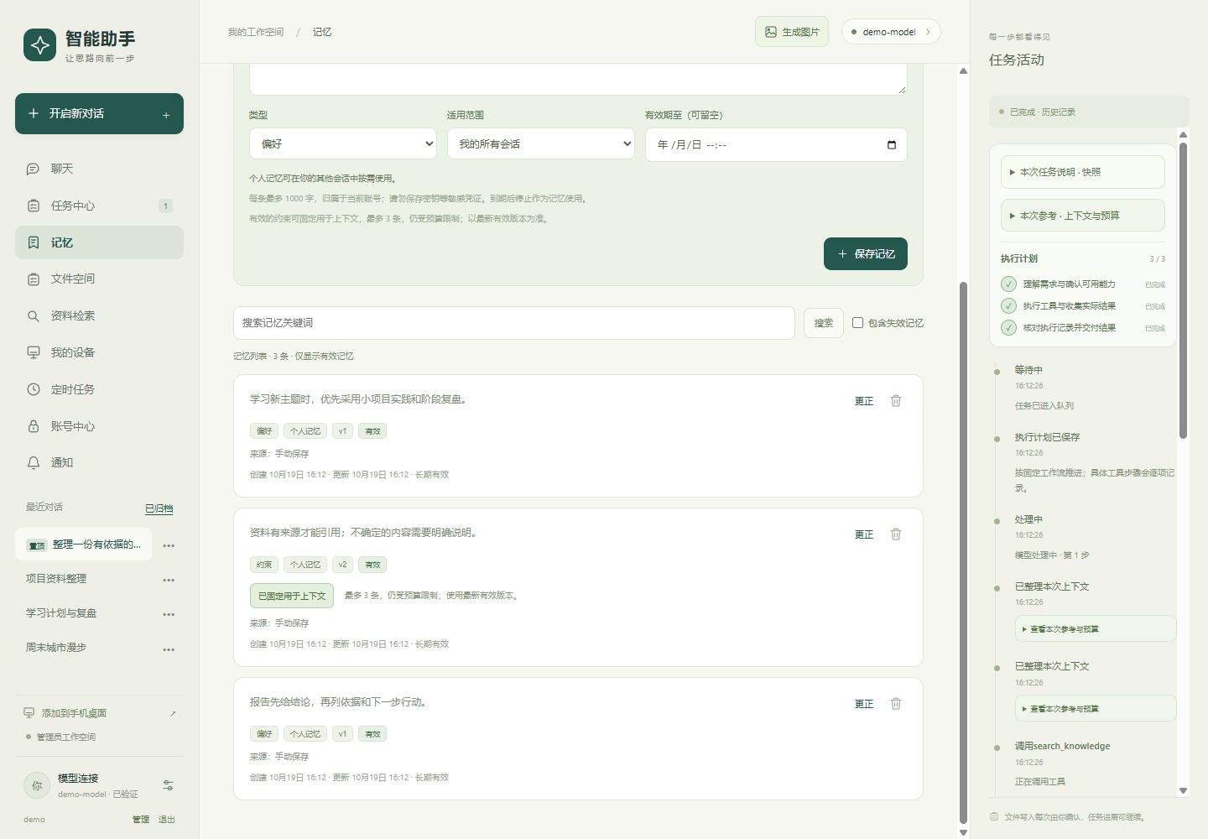Click 退出 link at bottom left

pos(167,820)
